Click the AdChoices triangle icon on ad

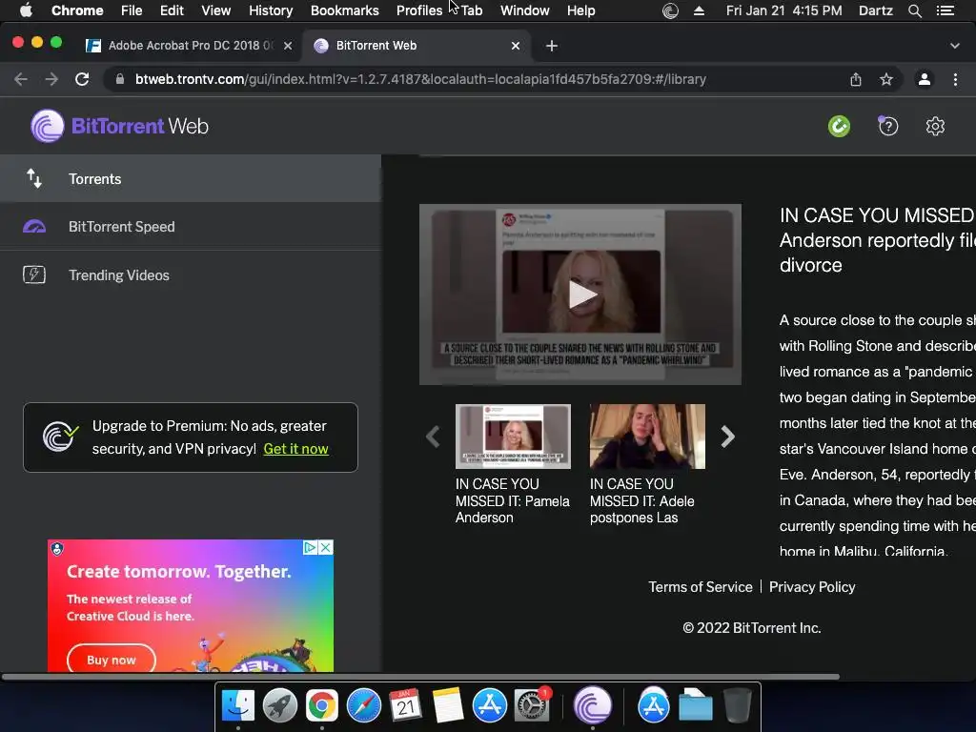[x=310, y=548]
